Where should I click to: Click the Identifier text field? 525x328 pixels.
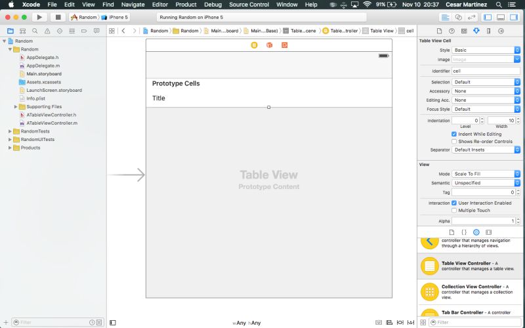[x=486, y=71]
